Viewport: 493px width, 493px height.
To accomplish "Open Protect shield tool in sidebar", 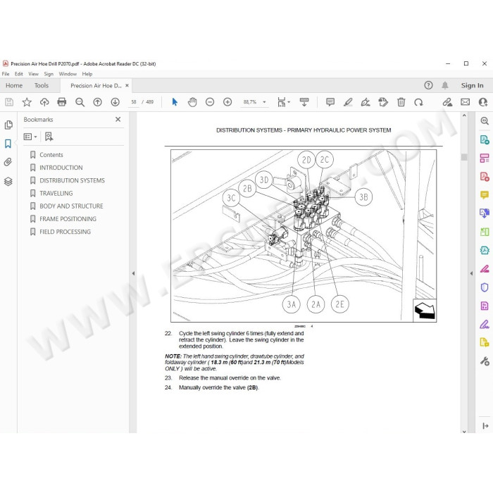I will (x=485, y=287).
